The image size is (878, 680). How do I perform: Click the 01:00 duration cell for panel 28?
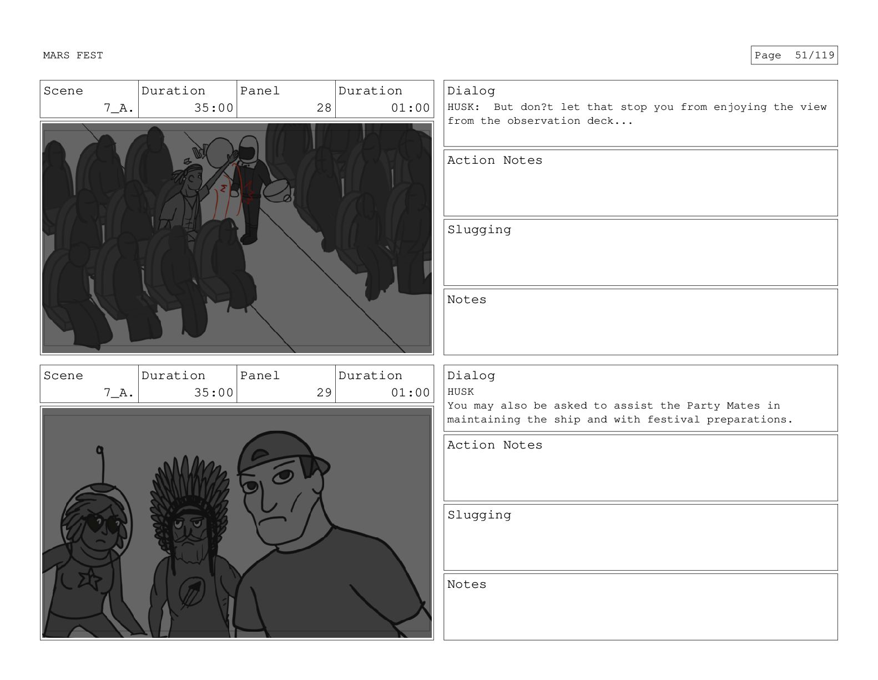[385, 99]
